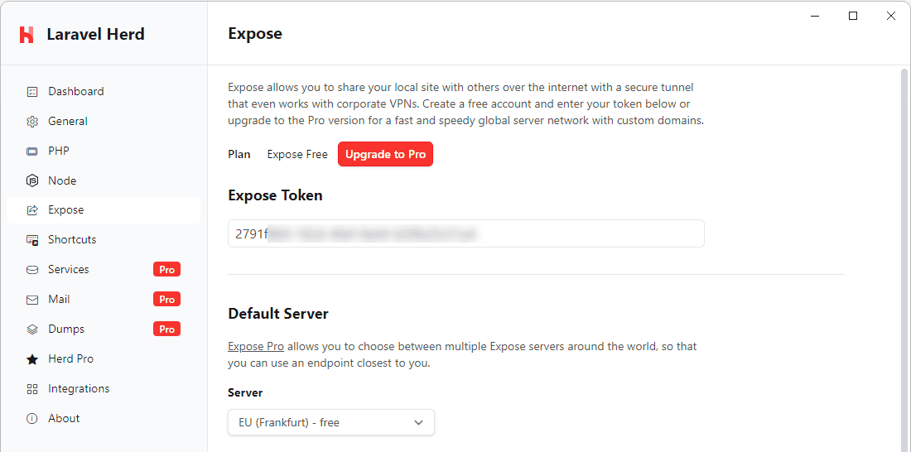Open the About page
The image size is (911, 452).
click(x=104, y=418)
